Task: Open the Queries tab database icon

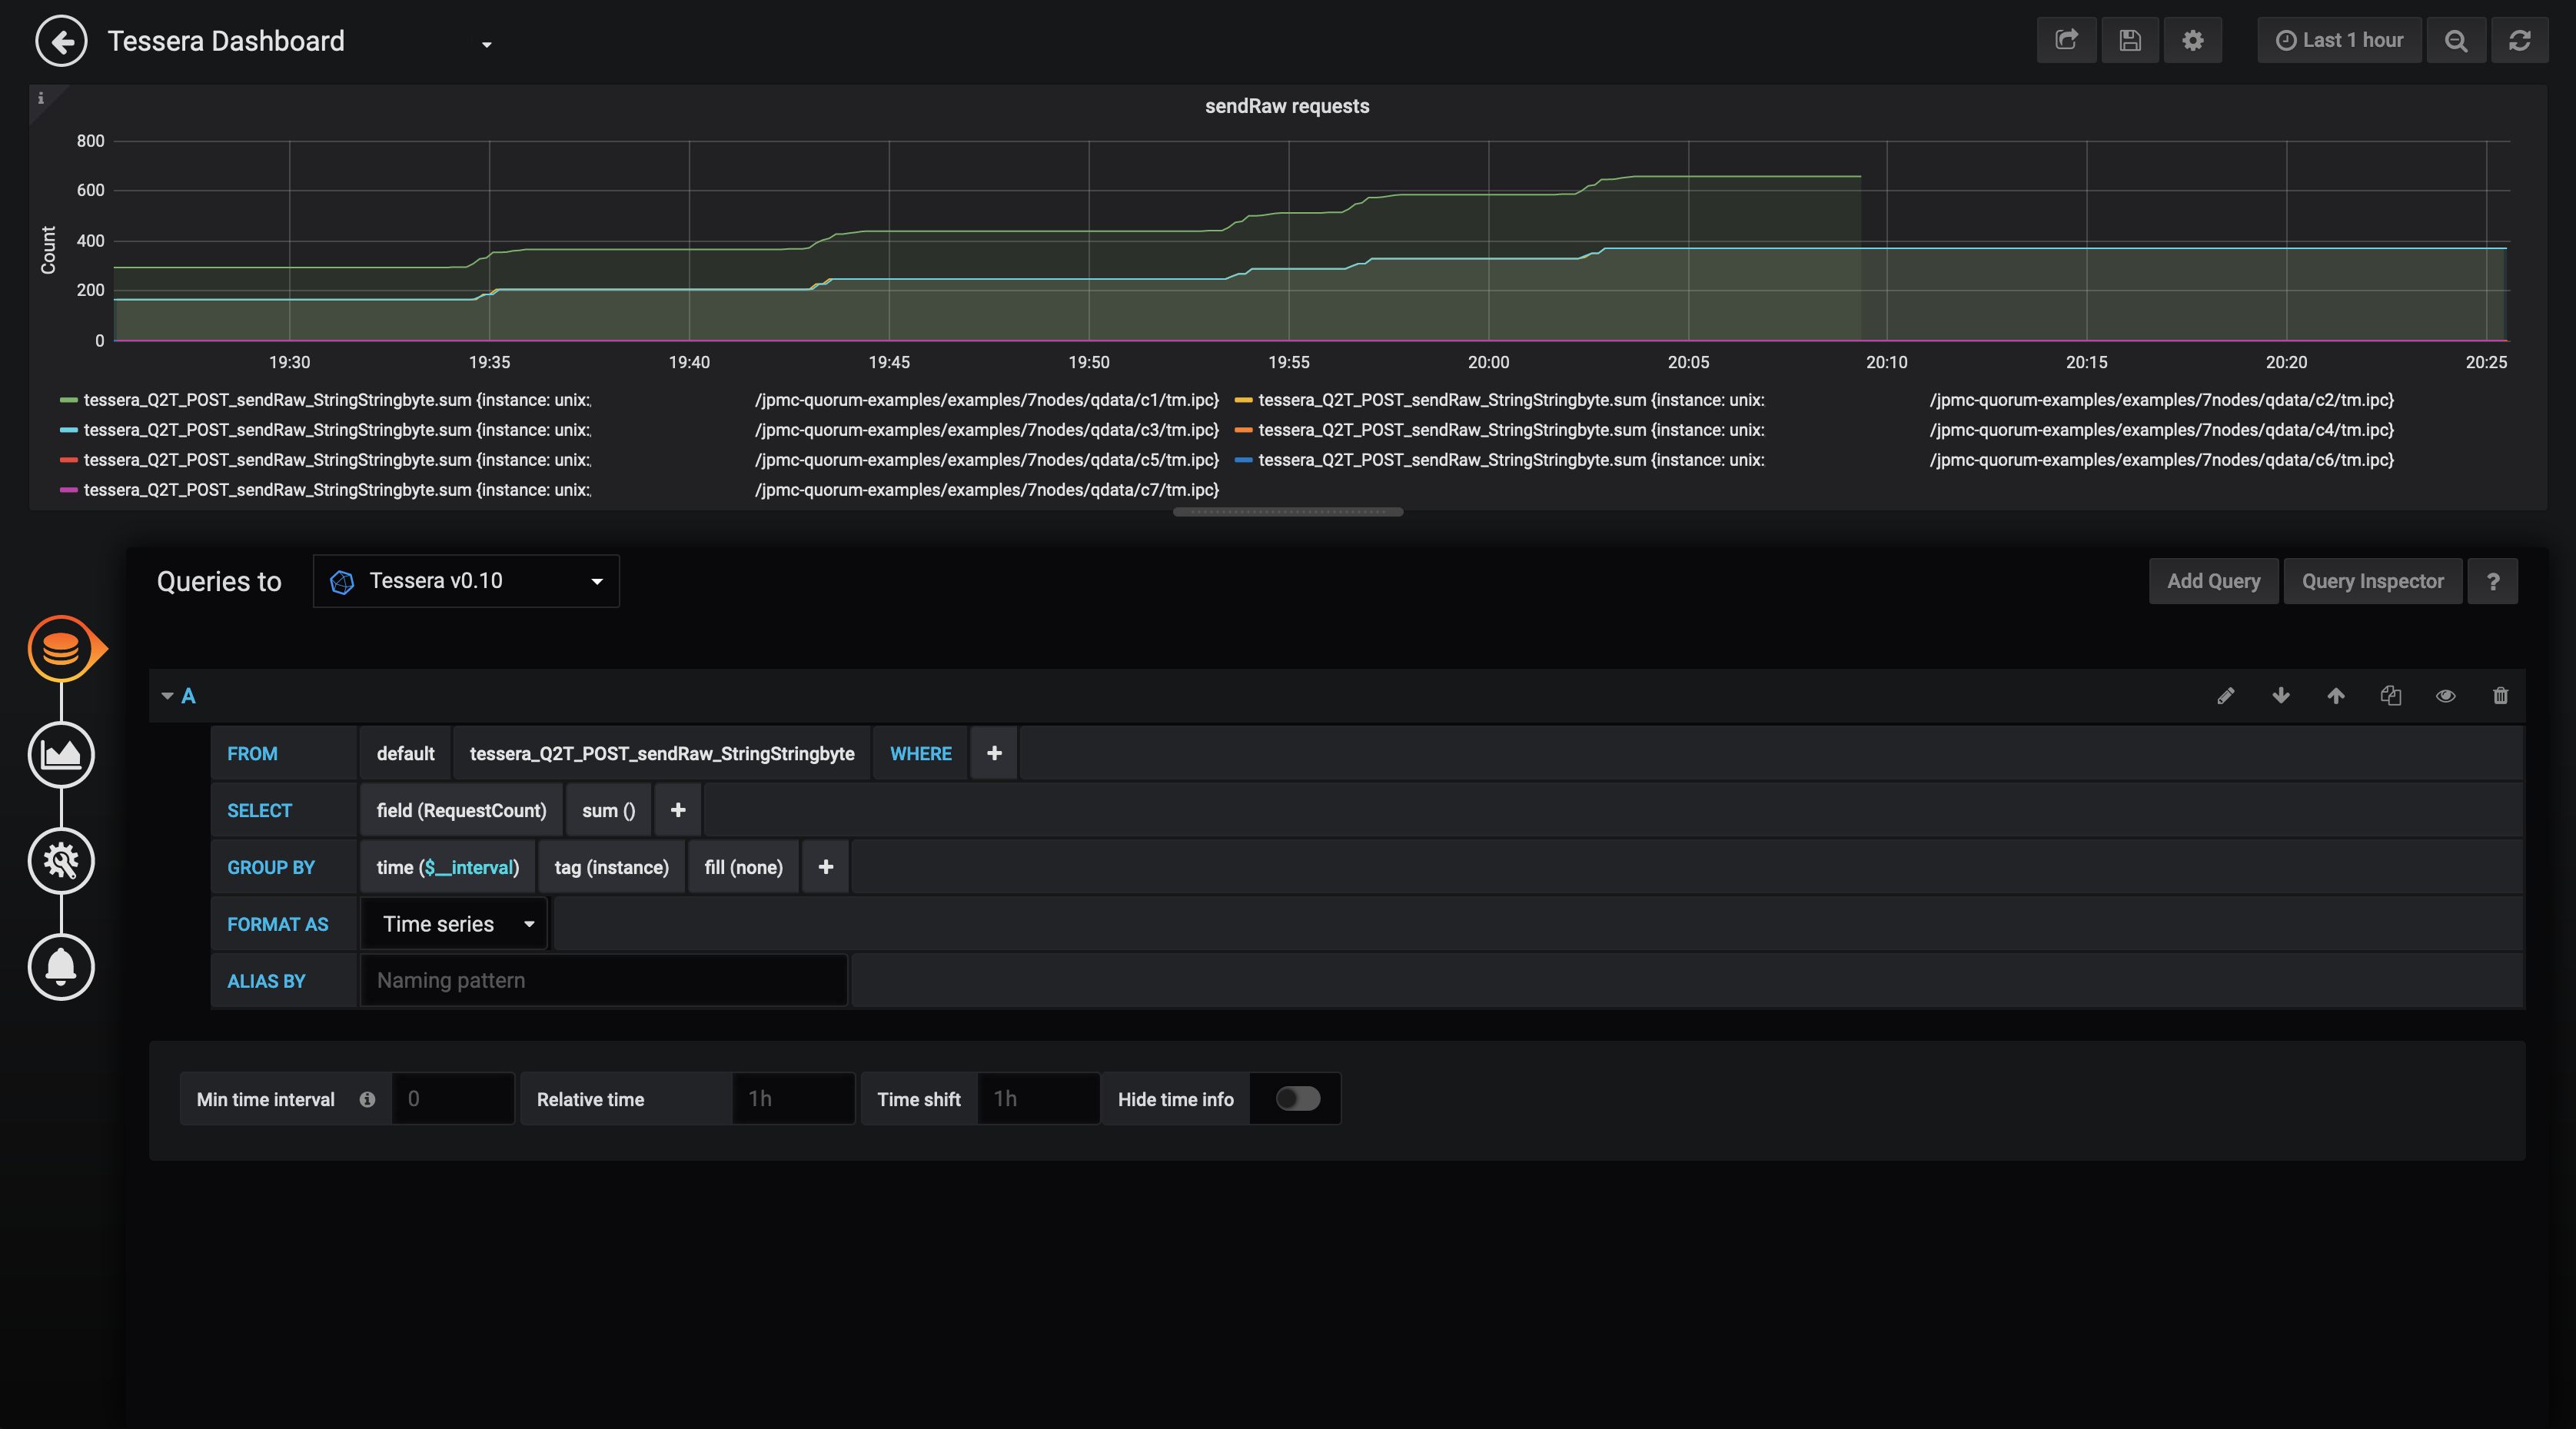Action: (61, 648)
